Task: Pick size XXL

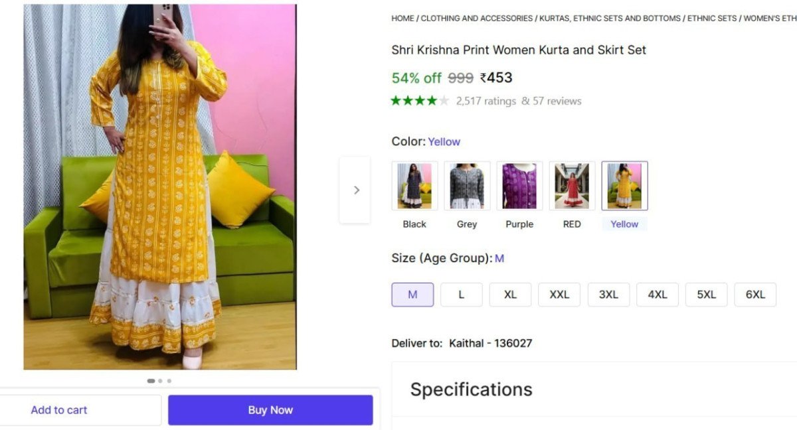Action: point(559,295)
